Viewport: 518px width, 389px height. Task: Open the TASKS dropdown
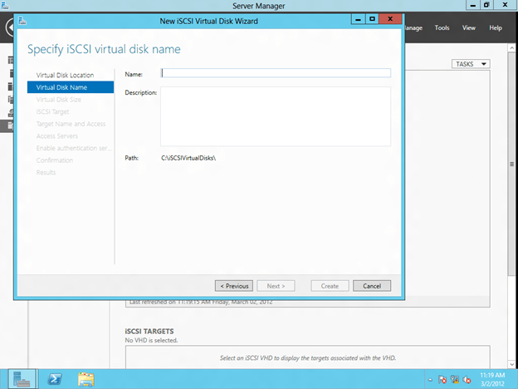(472, 64)
